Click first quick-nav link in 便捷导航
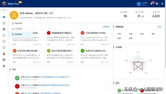166x94 pixels. [x=119, y=34]
